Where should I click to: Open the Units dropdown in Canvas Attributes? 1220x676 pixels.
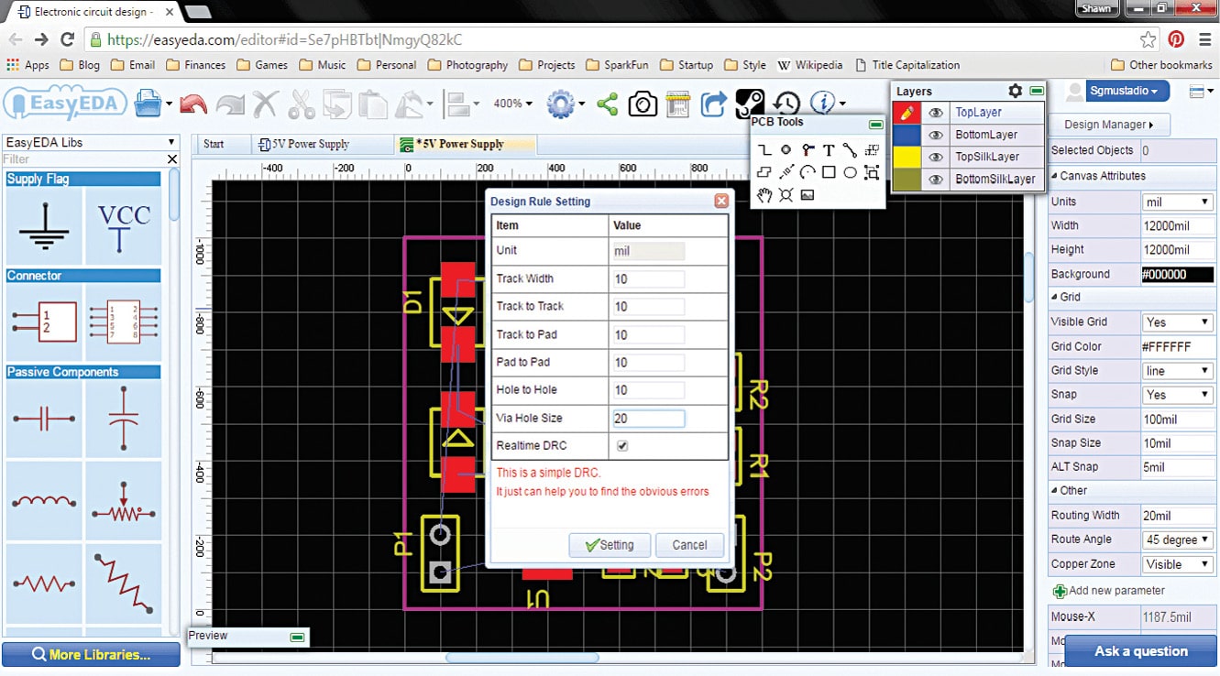[x=1177, y=202]
